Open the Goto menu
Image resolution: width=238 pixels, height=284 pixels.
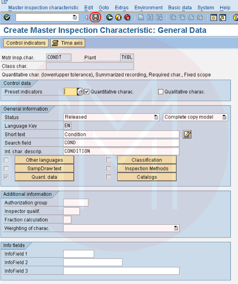(x=104, y=7)
